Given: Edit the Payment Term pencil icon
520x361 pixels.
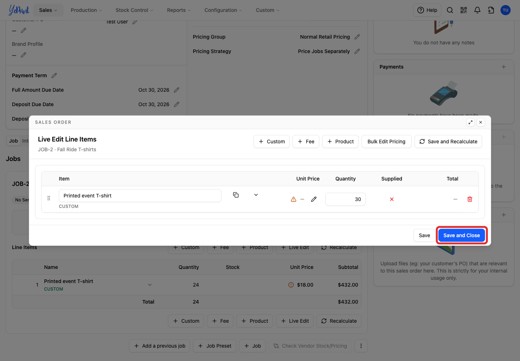Looking at the screenshot, I should [54, 75].
